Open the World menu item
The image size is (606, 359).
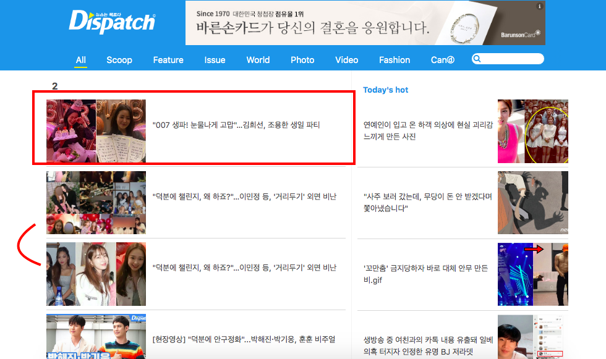[x=258, y=60]
